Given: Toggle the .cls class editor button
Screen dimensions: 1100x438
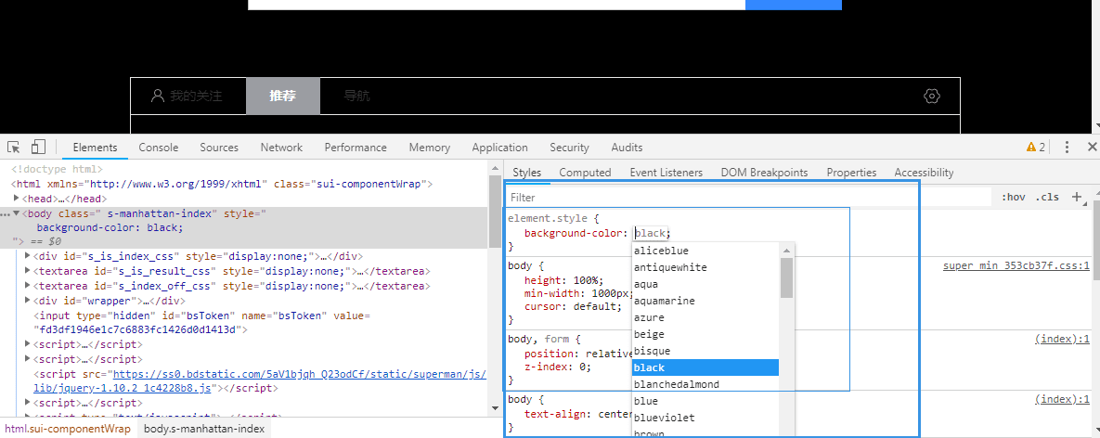Looking at the screenshot, I should pyautogui.click(x=1047, y=197).
